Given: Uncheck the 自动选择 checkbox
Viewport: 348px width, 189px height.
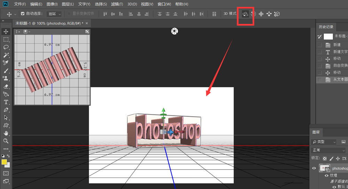Looking at the screenshot, I should (23, 14).
